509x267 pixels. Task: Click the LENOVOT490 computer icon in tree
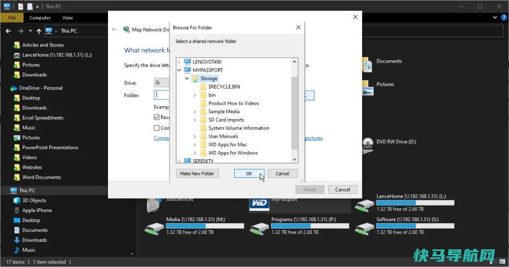187,61
